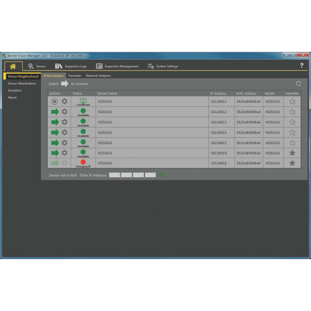Open the Home tab with house icon
Image resolution: width=311 pixels, height=311 pixels.
13,66
